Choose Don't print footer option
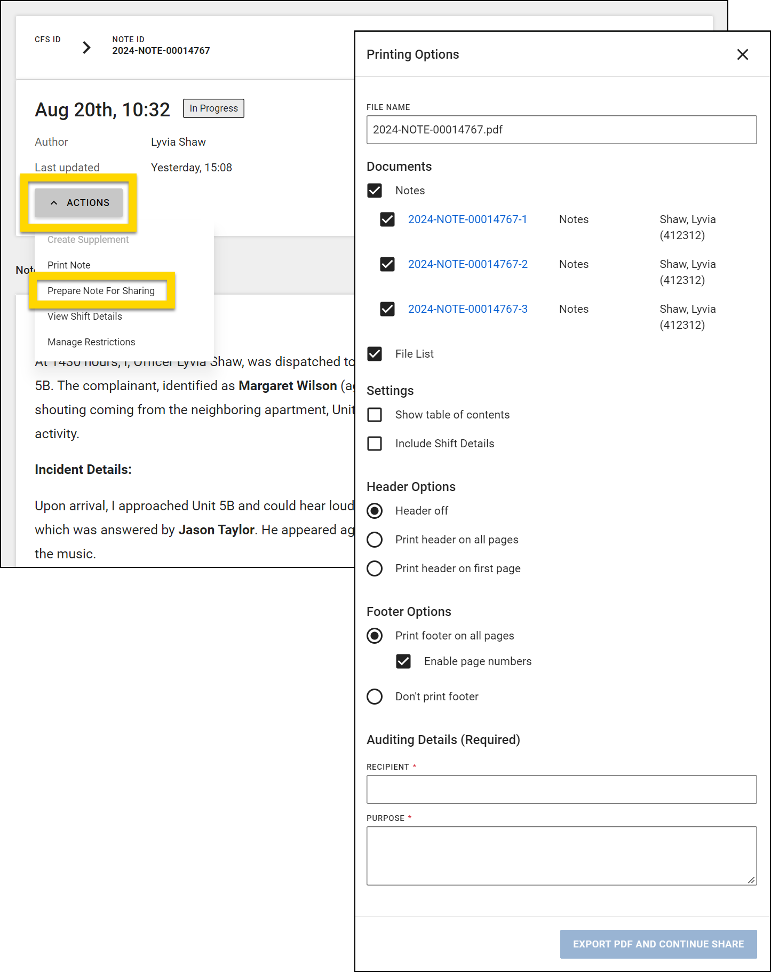The image size is (771, 972). [375, 697]
